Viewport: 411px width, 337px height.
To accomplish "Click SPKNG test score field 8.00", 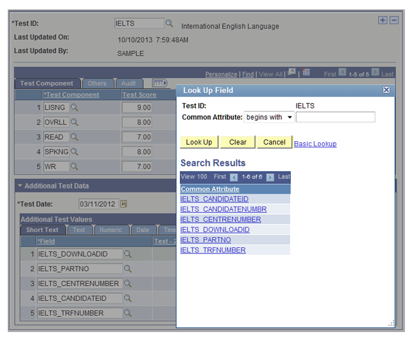I will click(137, 152).
